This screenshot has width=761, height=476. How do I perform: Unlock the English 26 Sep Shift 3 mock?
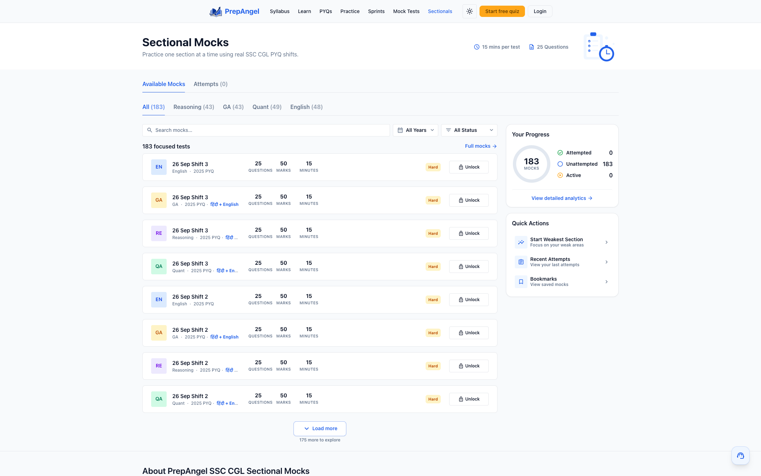point(469,167)
